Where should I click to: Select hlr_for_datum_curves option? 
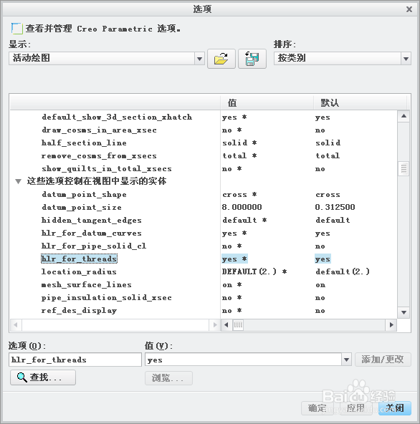(92, 233)
